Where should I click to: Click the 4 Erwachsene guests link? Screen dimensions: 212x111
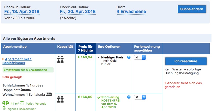point(131,11)
